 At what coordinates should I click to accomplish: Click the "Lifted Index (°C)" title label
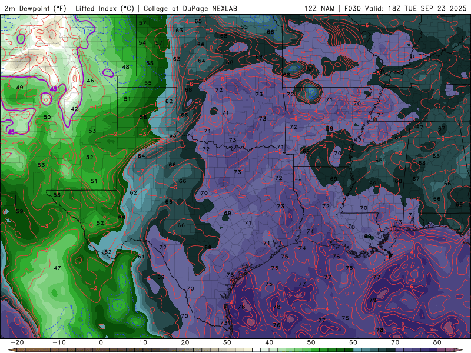pyautogui.click(x=105, y=8)
